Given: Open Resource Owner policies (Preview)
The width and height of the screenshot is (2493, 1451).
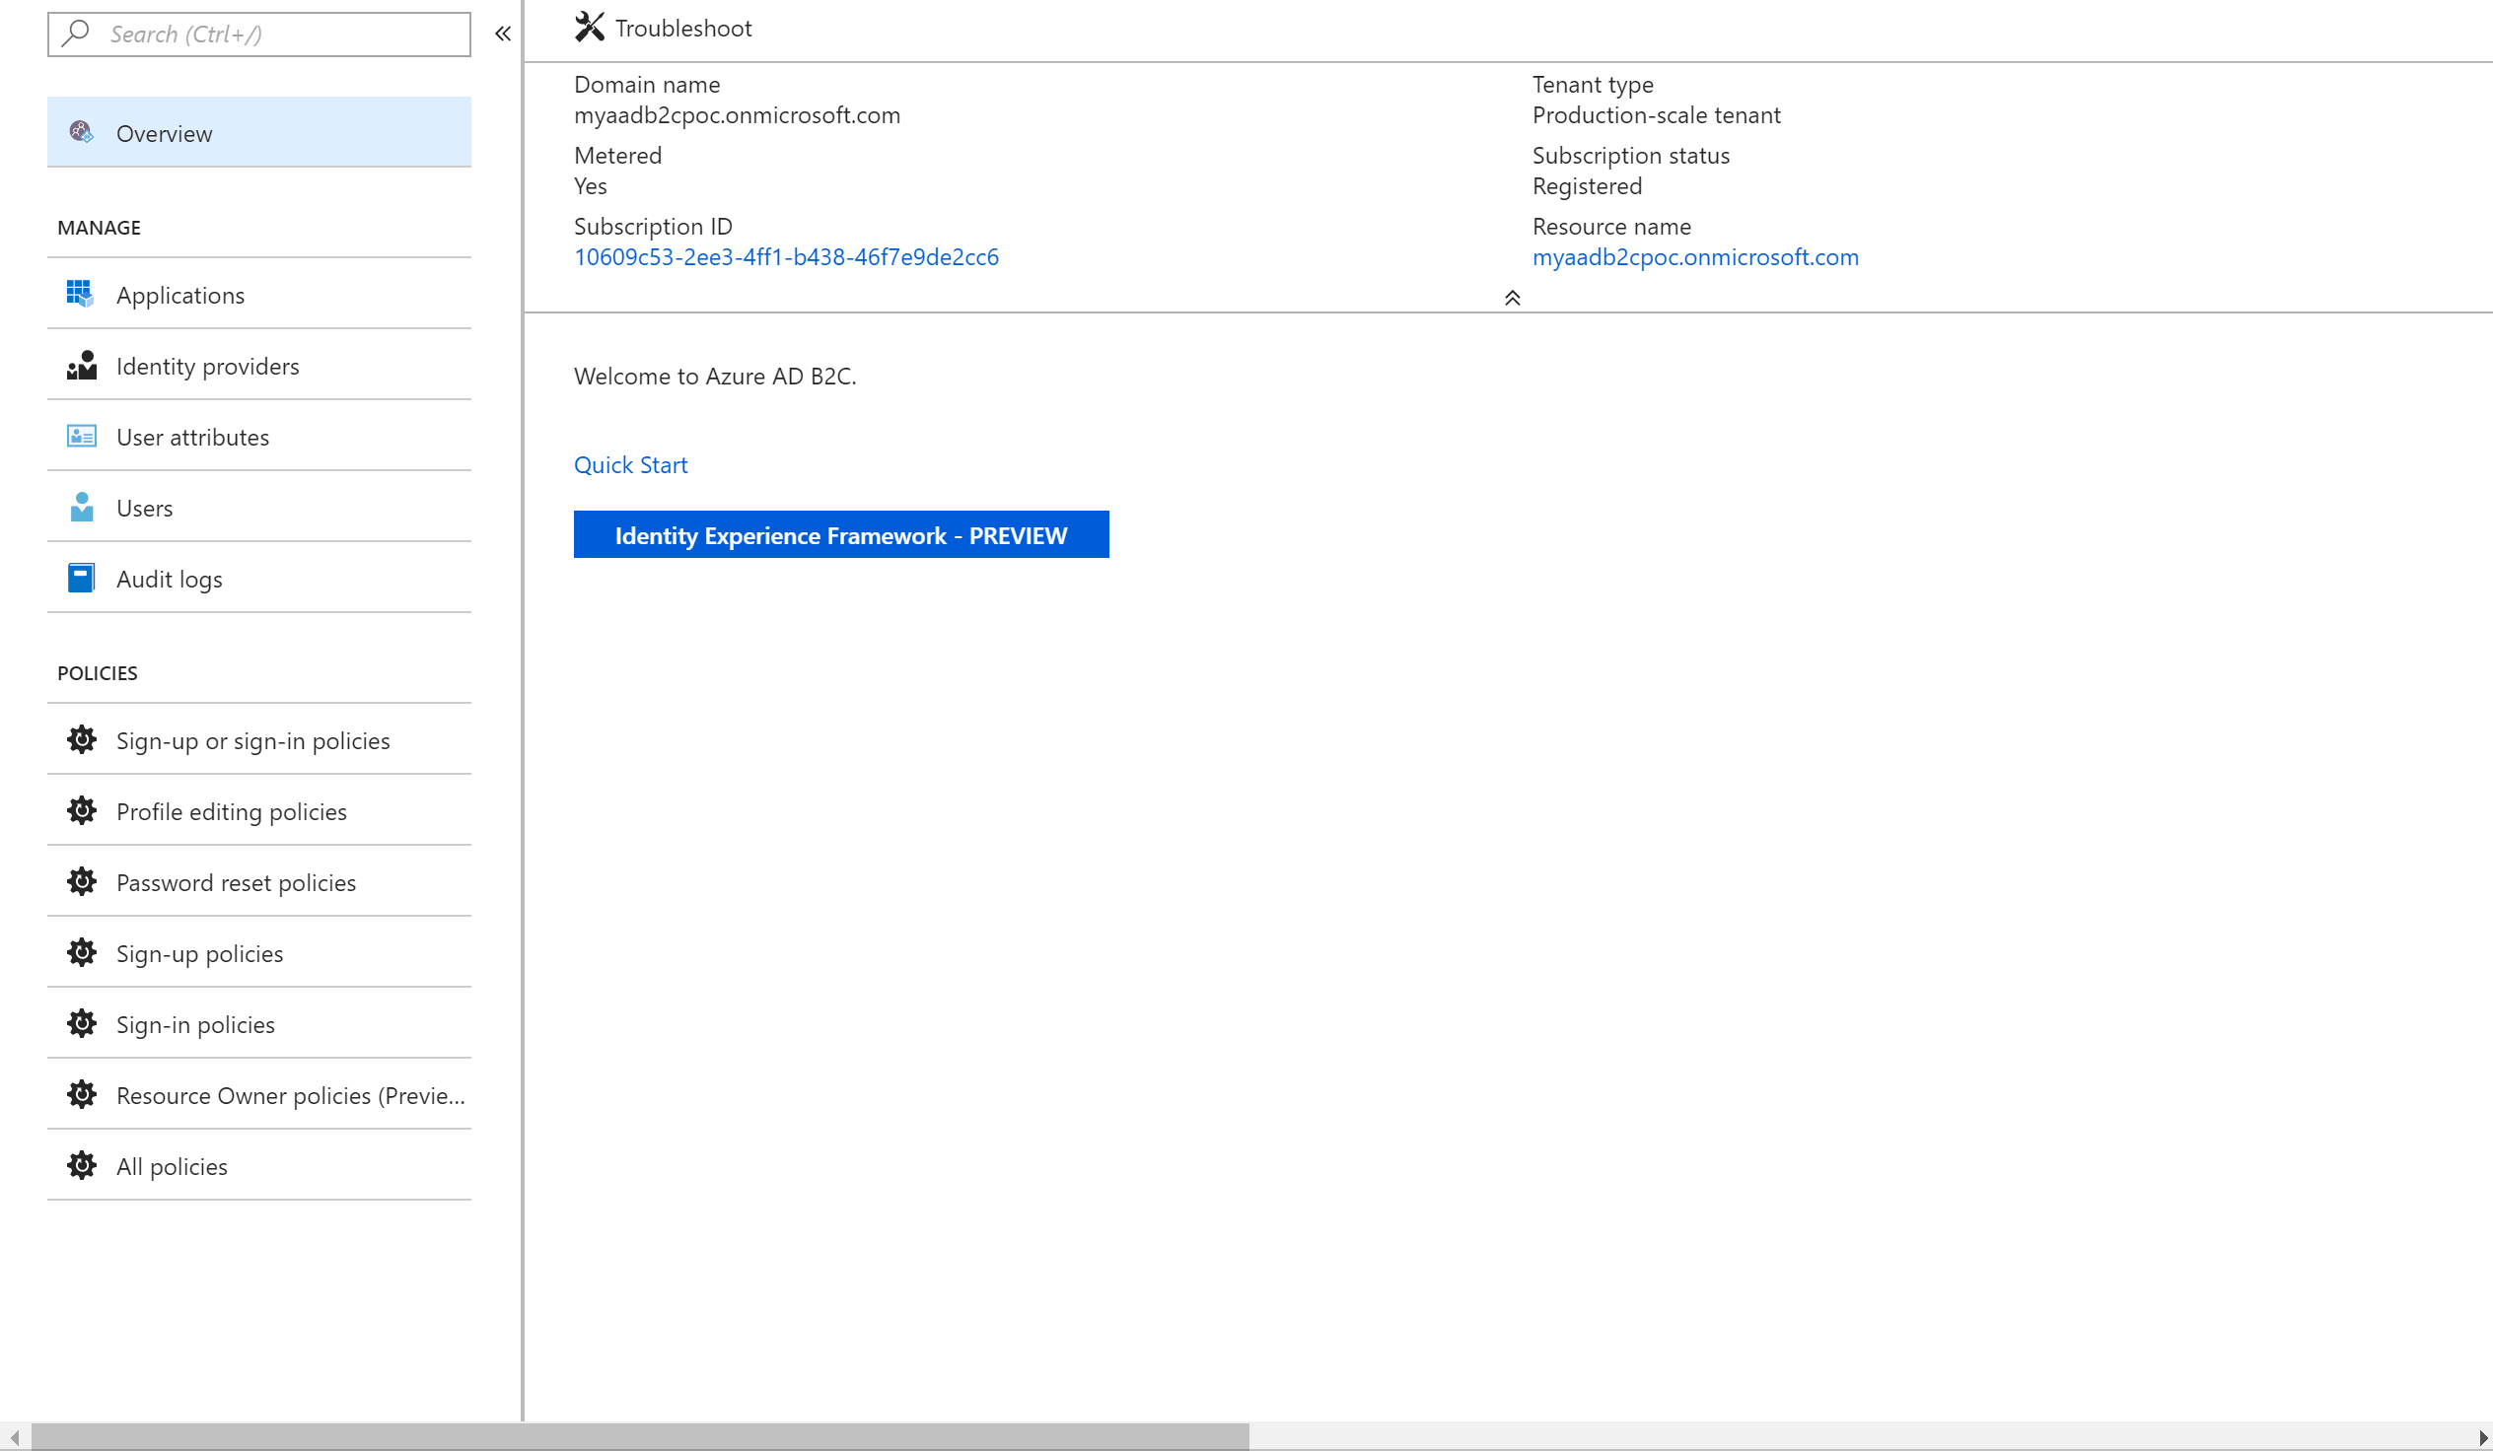Looking at the screenshot, I should (290, 1095).
